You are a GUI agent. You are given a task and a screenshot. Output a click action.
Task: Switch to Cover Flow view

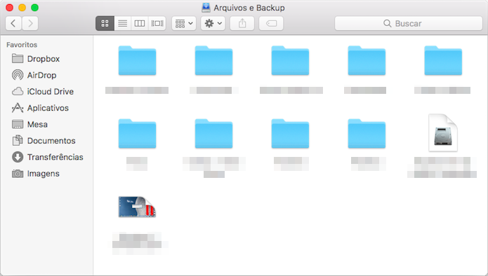pyautogui.click(x=157, y=23)
